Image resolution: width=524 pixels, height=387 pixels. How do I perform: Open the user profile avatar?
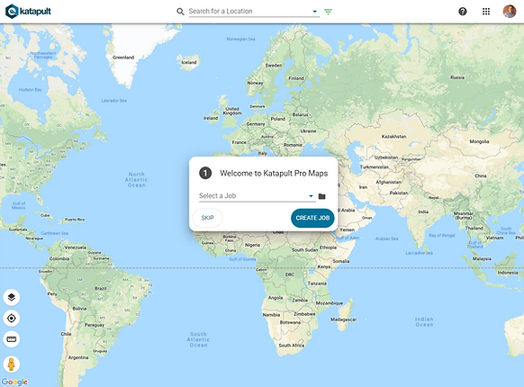[x=510, y=12]
